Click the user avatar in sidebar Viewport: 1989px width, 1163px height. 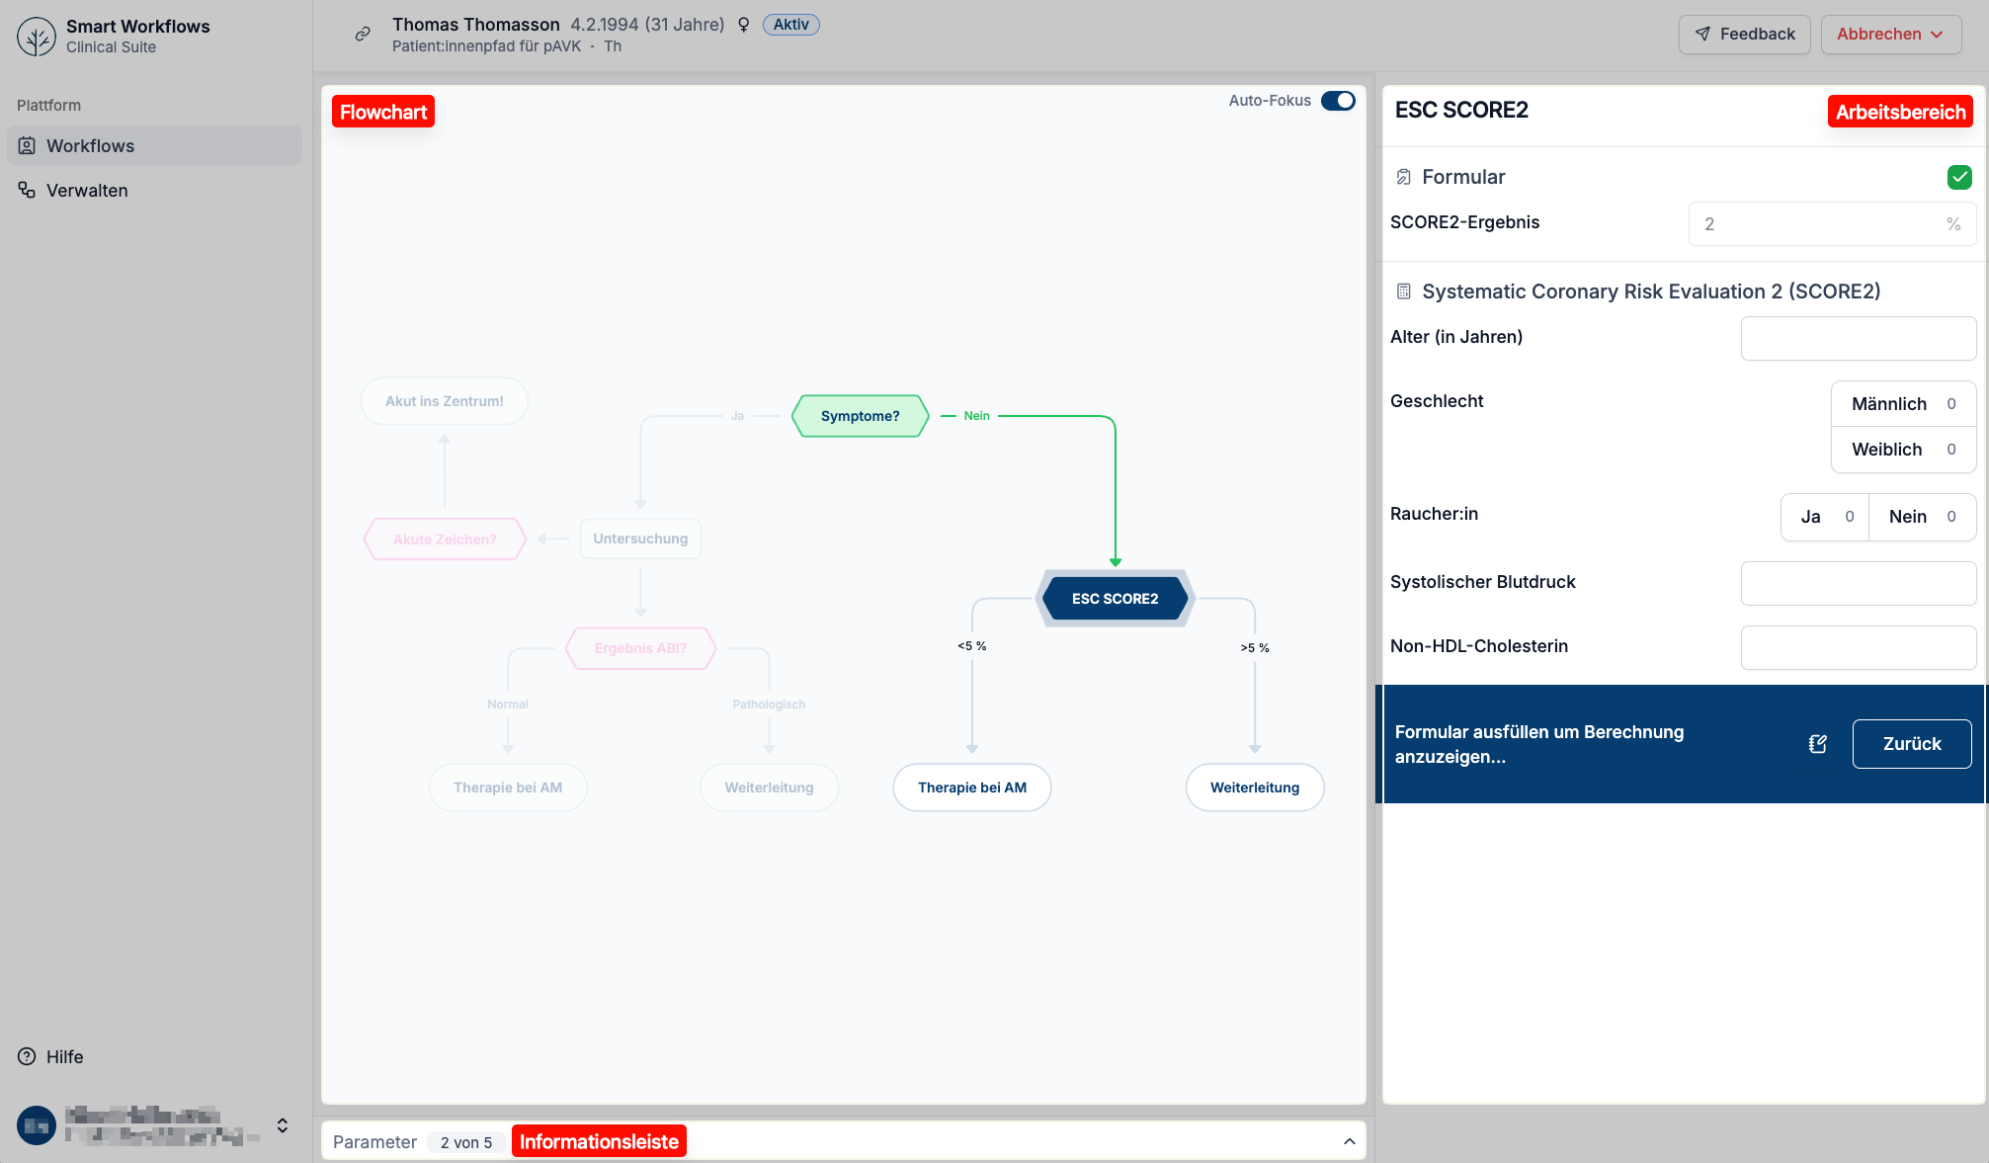(x=37, y=1125)
